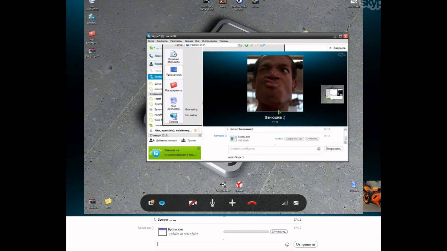
Task: Open Counter-Strike Source desktop icon
Action: point(239,5)
